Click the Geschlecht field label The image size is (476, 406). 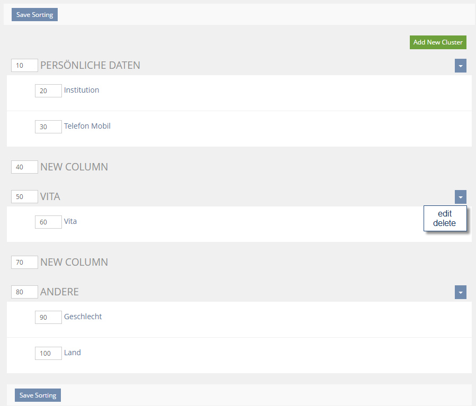click(x=83, y=317)
